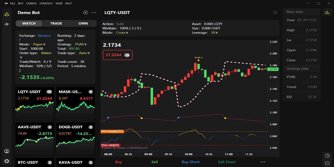Expand the Mode Cross dropdown
This screenshot has width=334, height=167.
coord(122,33)
